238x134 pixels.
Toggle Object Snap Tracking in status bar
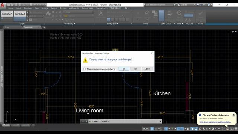[x=178, y=129]
